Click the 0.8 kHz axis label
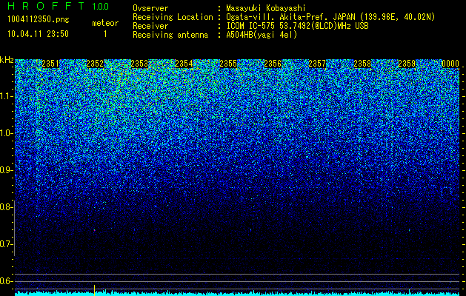The image size is (466, 296). (6, 207)
